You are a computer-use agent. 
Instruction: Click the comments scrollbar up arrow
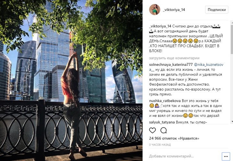click(x=232, y=22)
